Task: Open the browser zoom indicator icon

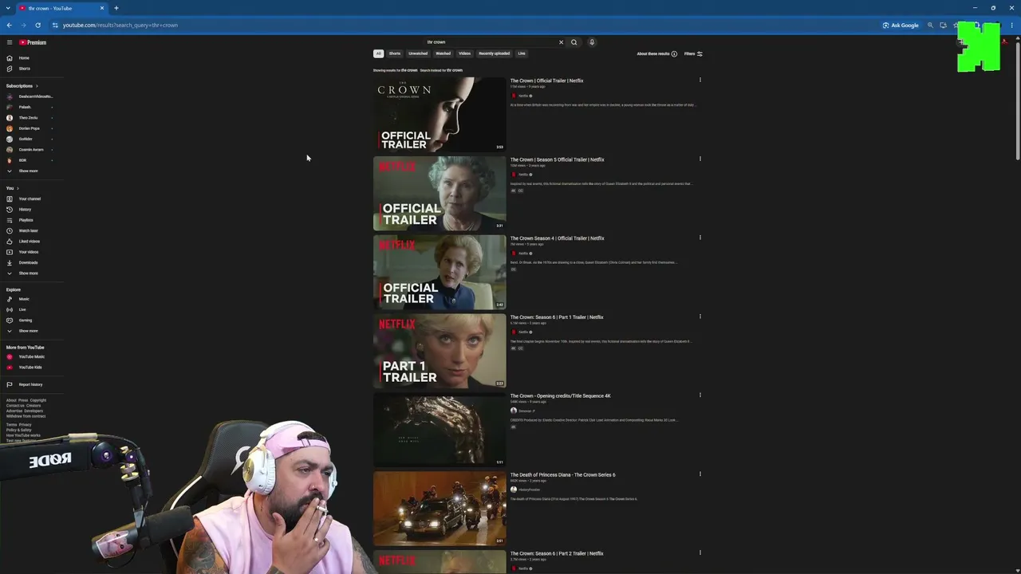Action: point(930,25)
